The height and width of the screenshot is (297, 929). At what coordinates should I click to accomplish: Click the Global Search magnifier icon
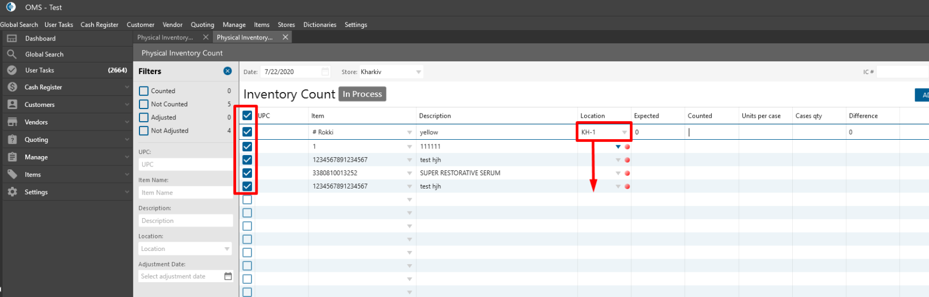click(12, 54)
